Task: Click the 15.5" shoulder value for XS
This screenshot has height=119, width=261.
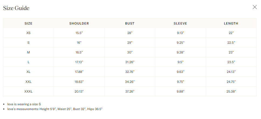Action: [79, 33]
